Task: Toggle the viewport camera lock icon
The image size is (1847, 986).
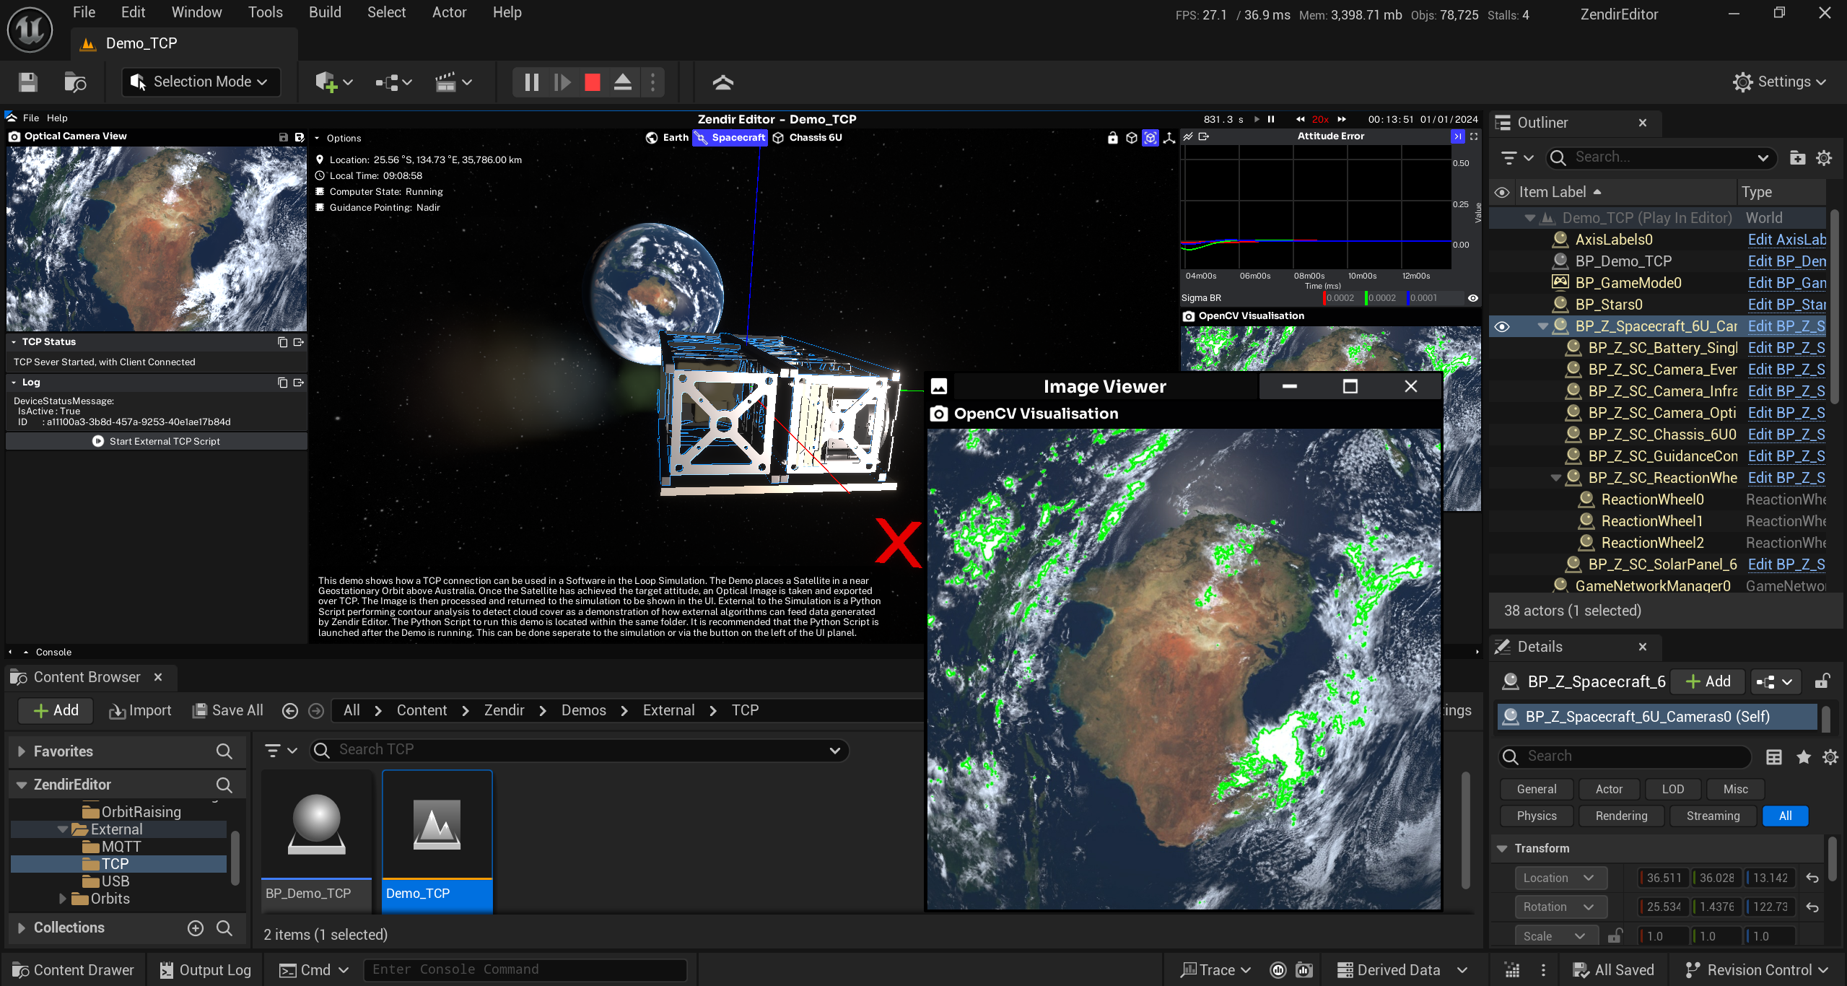Action: point(1112,138)
